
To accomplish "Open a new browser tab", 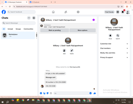I will click(x=55, y=2).
